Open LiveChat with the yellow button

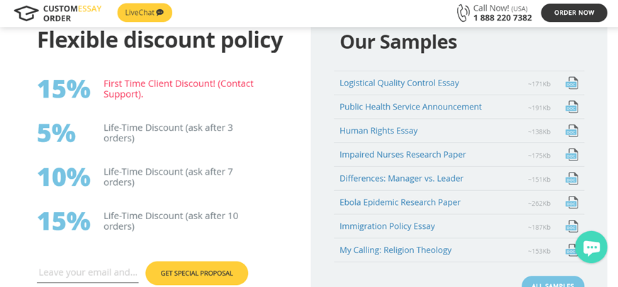(x=145, y=13)
